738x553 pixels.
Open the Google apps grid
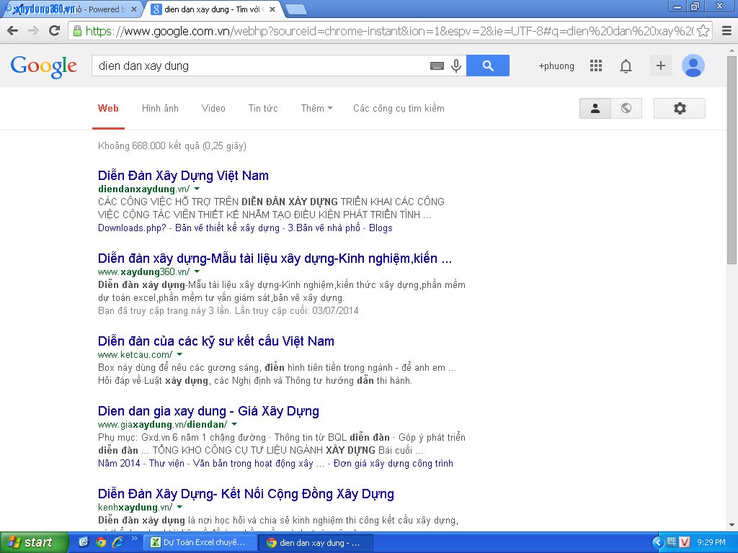596,66
